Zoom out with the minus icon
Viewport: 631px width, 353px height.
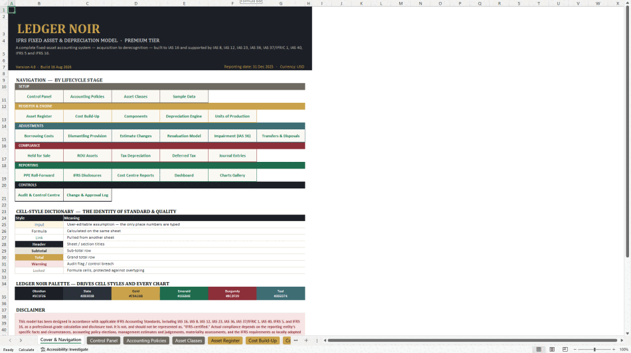575,350
